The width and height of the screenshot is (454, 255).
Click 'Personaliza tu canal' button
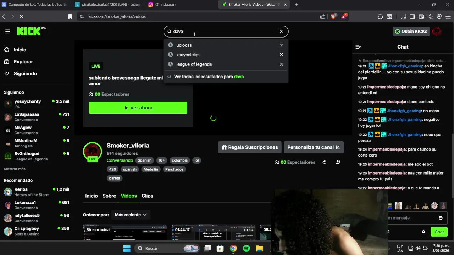(314, 147)
